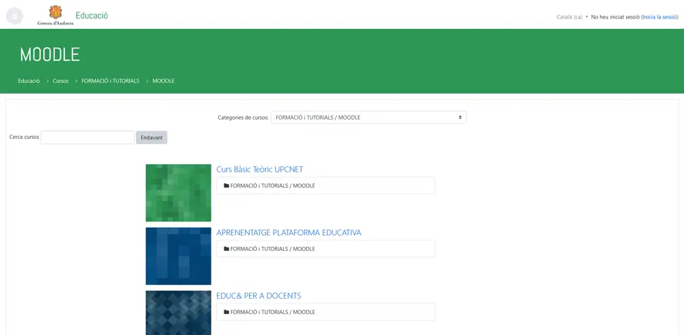Click the blue APRENENTATGE course thumbnail
Viewport: 684px width, 335px height.
[179, 256]
